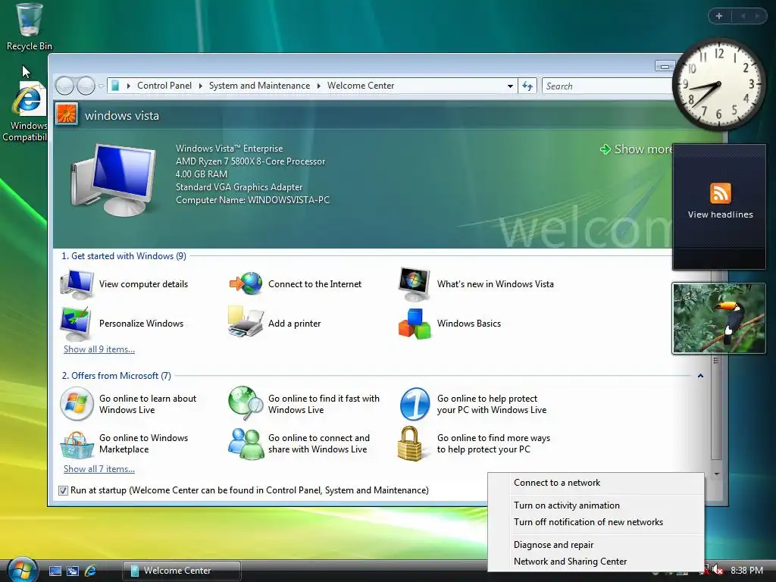Click View headlines in the feed gadget

click(720, 214)
